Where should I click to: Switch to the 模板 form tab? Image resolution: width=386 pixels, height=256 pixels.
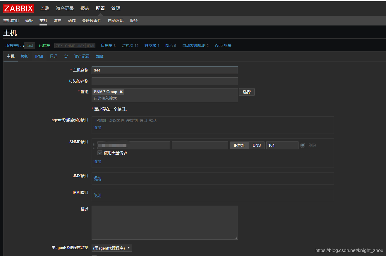[x=25, y=56]
